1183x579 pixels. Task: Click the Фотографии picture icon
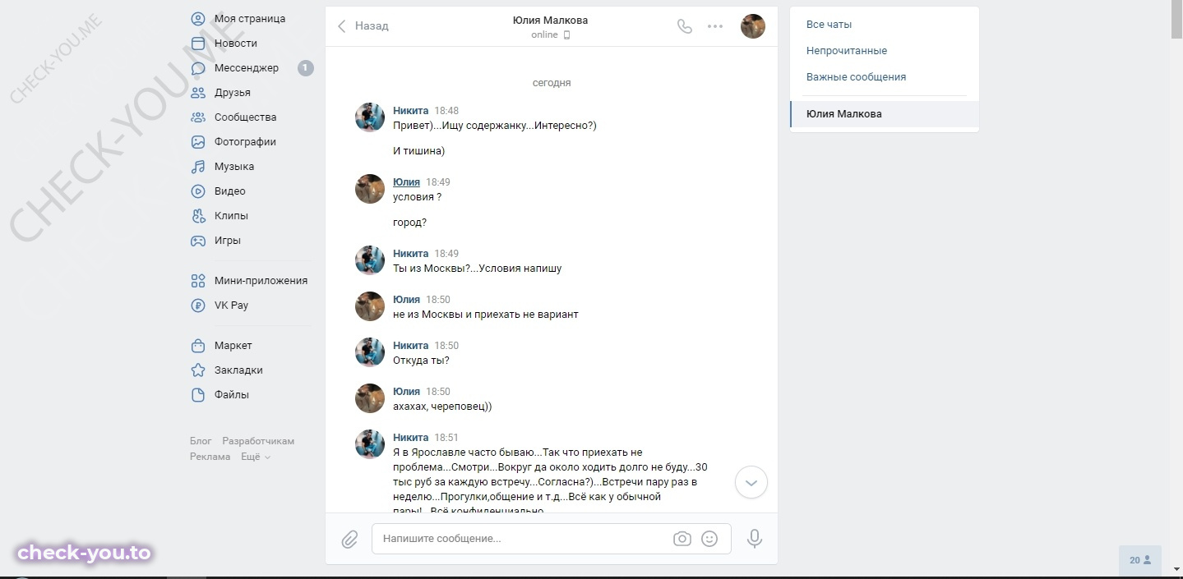(197, 141)
